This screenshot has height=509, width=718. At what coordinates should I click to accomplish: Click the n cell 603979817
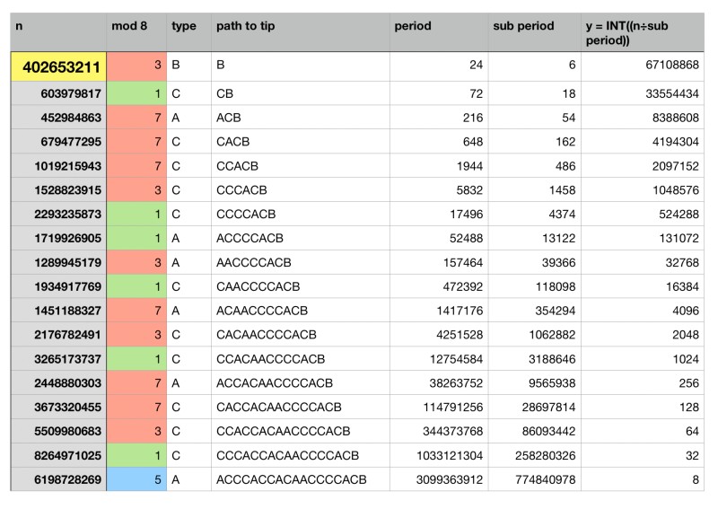pyautogui.click(x=58, y=93)
